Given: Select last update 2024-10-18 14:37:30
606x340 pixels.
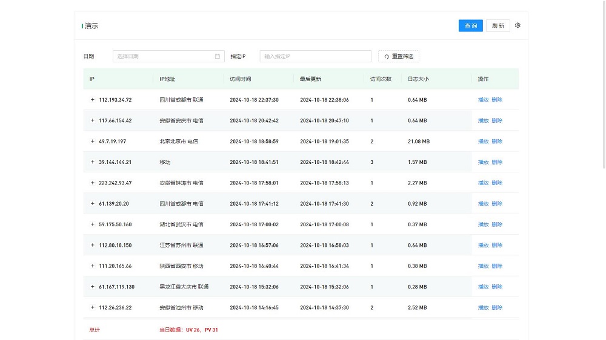Looking at the screenshot, I should coord(325,308).
